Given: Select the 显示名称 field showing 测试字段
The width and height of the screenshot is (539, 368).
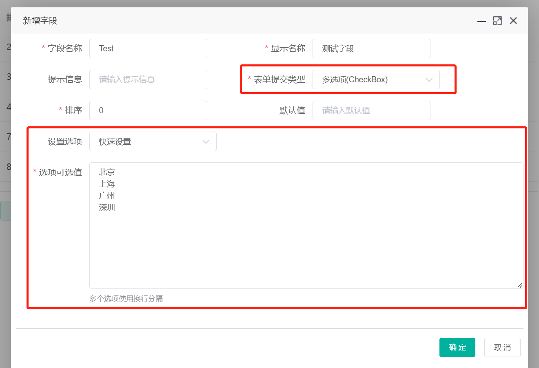Looking at the screenshot, I should [371, 48].
